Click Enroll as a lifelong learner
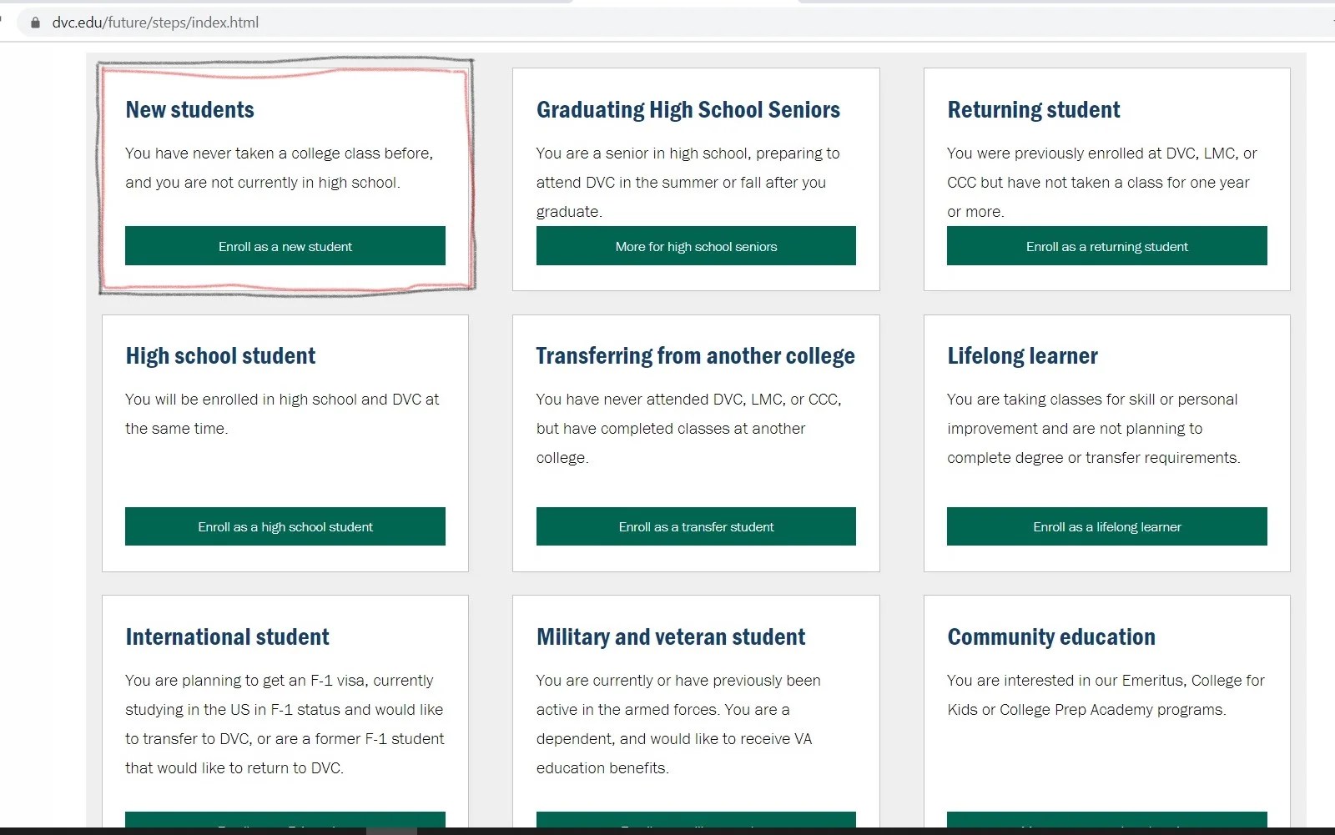The image size is (1335, 835). point(1106,526)
